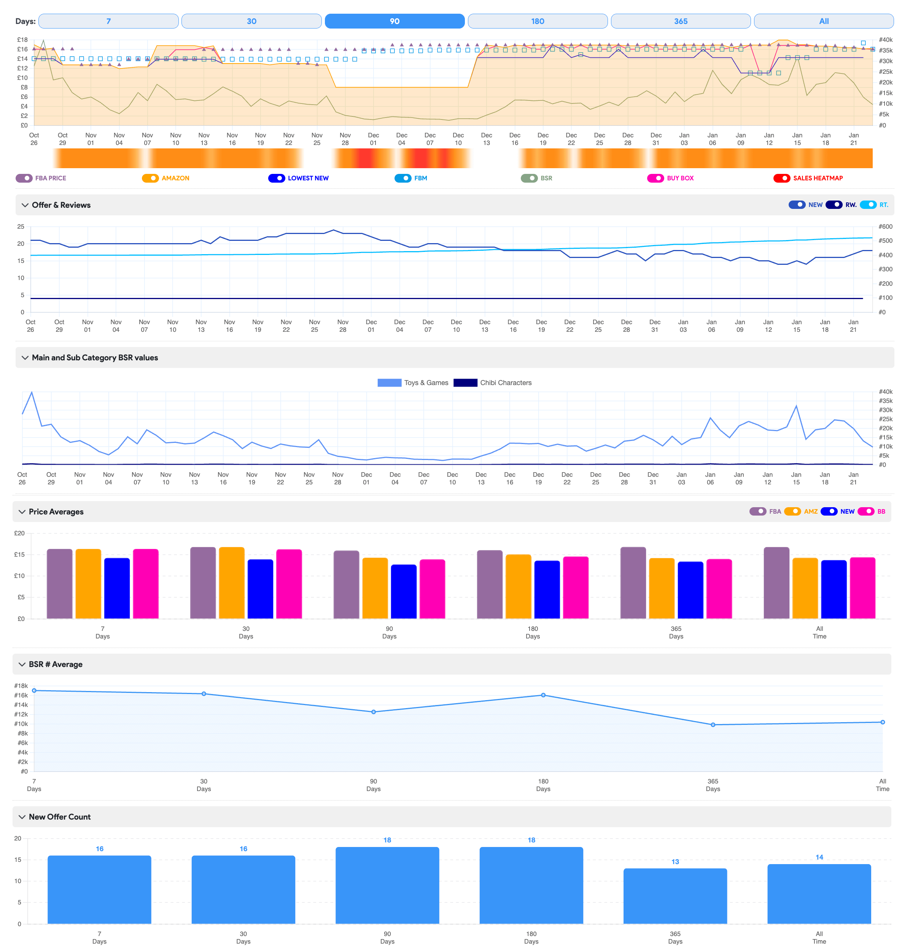
Task: Select the 90 days range button
Action: (395, 21)
